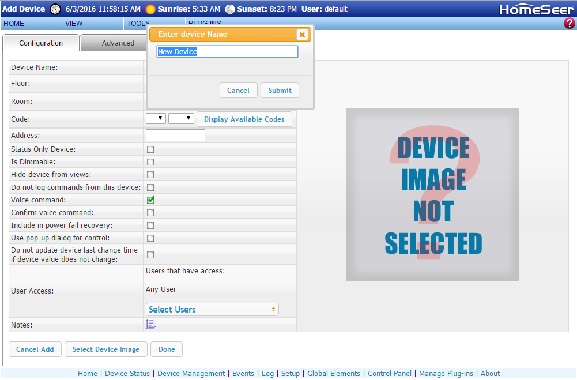Click the clock icon in the header

point(55,9)
